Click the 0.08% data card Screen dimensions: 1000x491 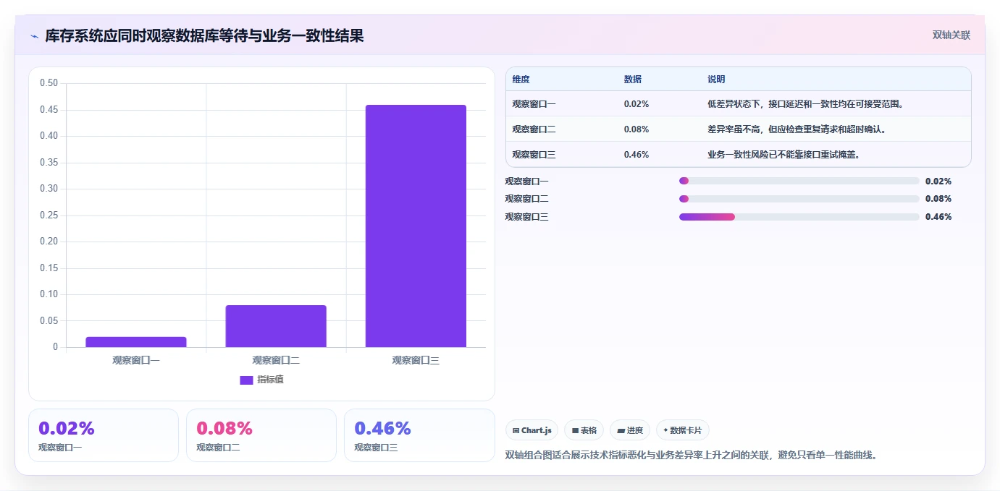click(x=261, y=435)
